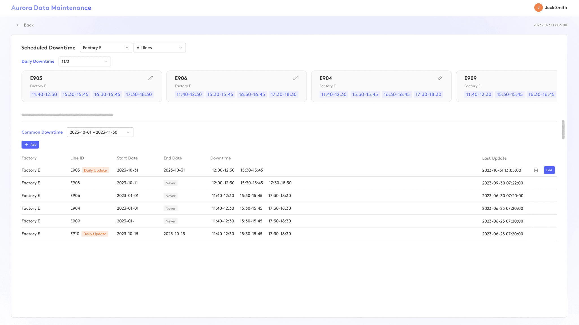Click the vertical scrollbar on right edge

click(563, 130)
